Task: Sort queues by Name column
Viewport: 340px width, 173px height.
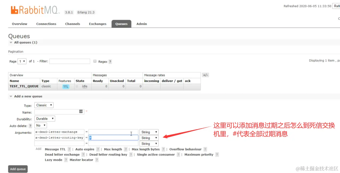Action: 14,81
